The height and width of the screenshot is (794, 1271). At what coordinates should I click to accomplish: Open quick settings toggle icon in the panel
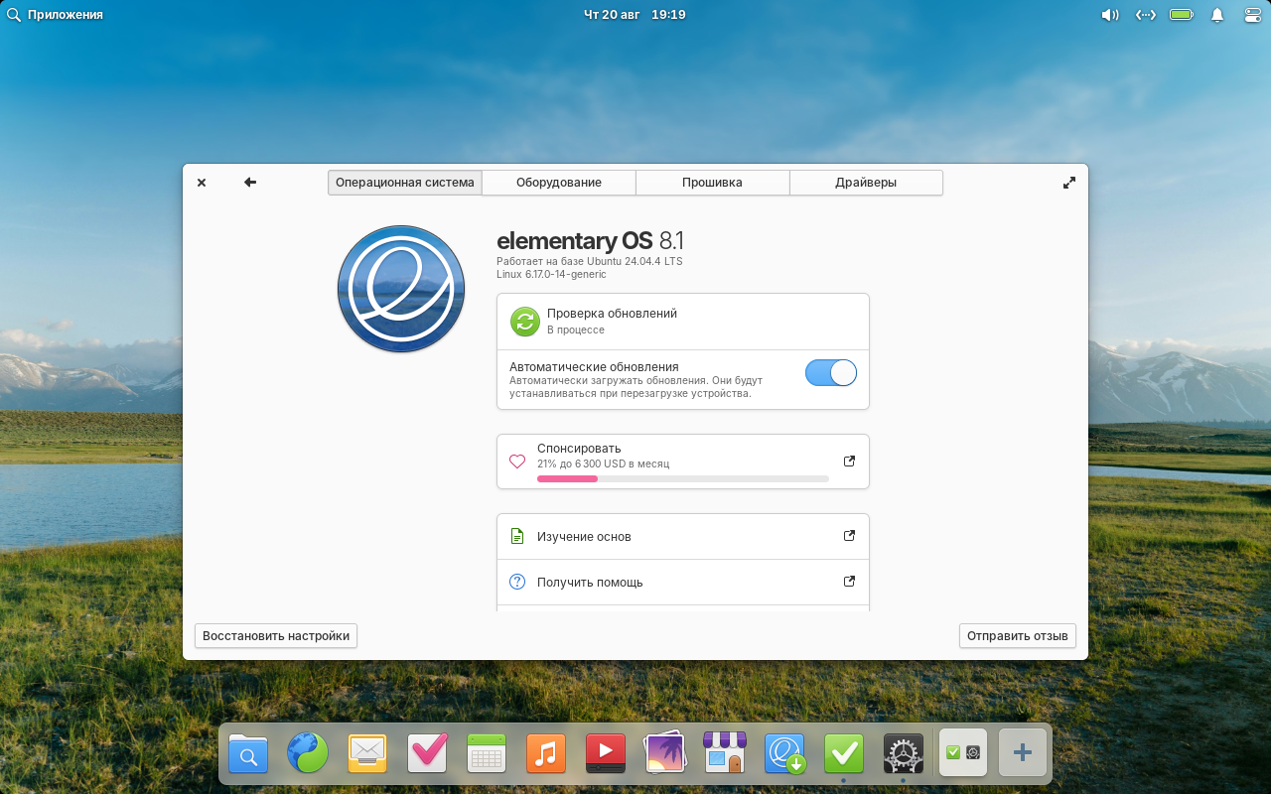tap(1253, 15)
